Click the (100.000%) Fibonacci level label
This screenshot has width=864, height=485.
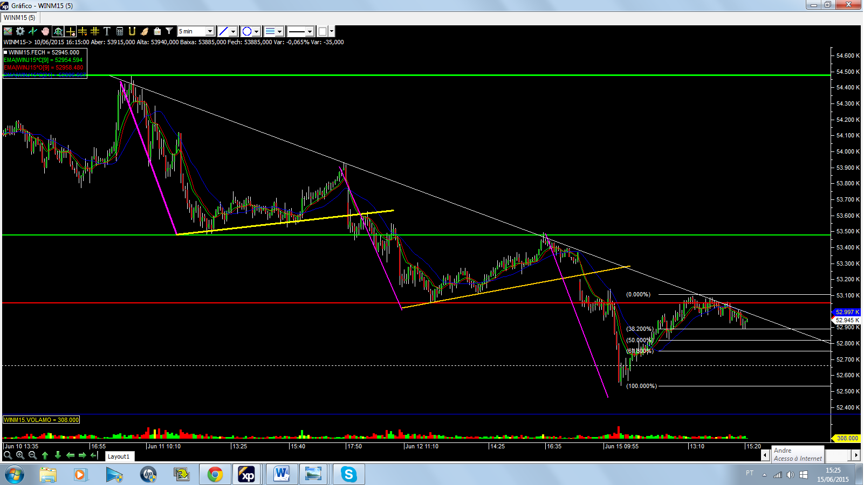coord(642,386)
